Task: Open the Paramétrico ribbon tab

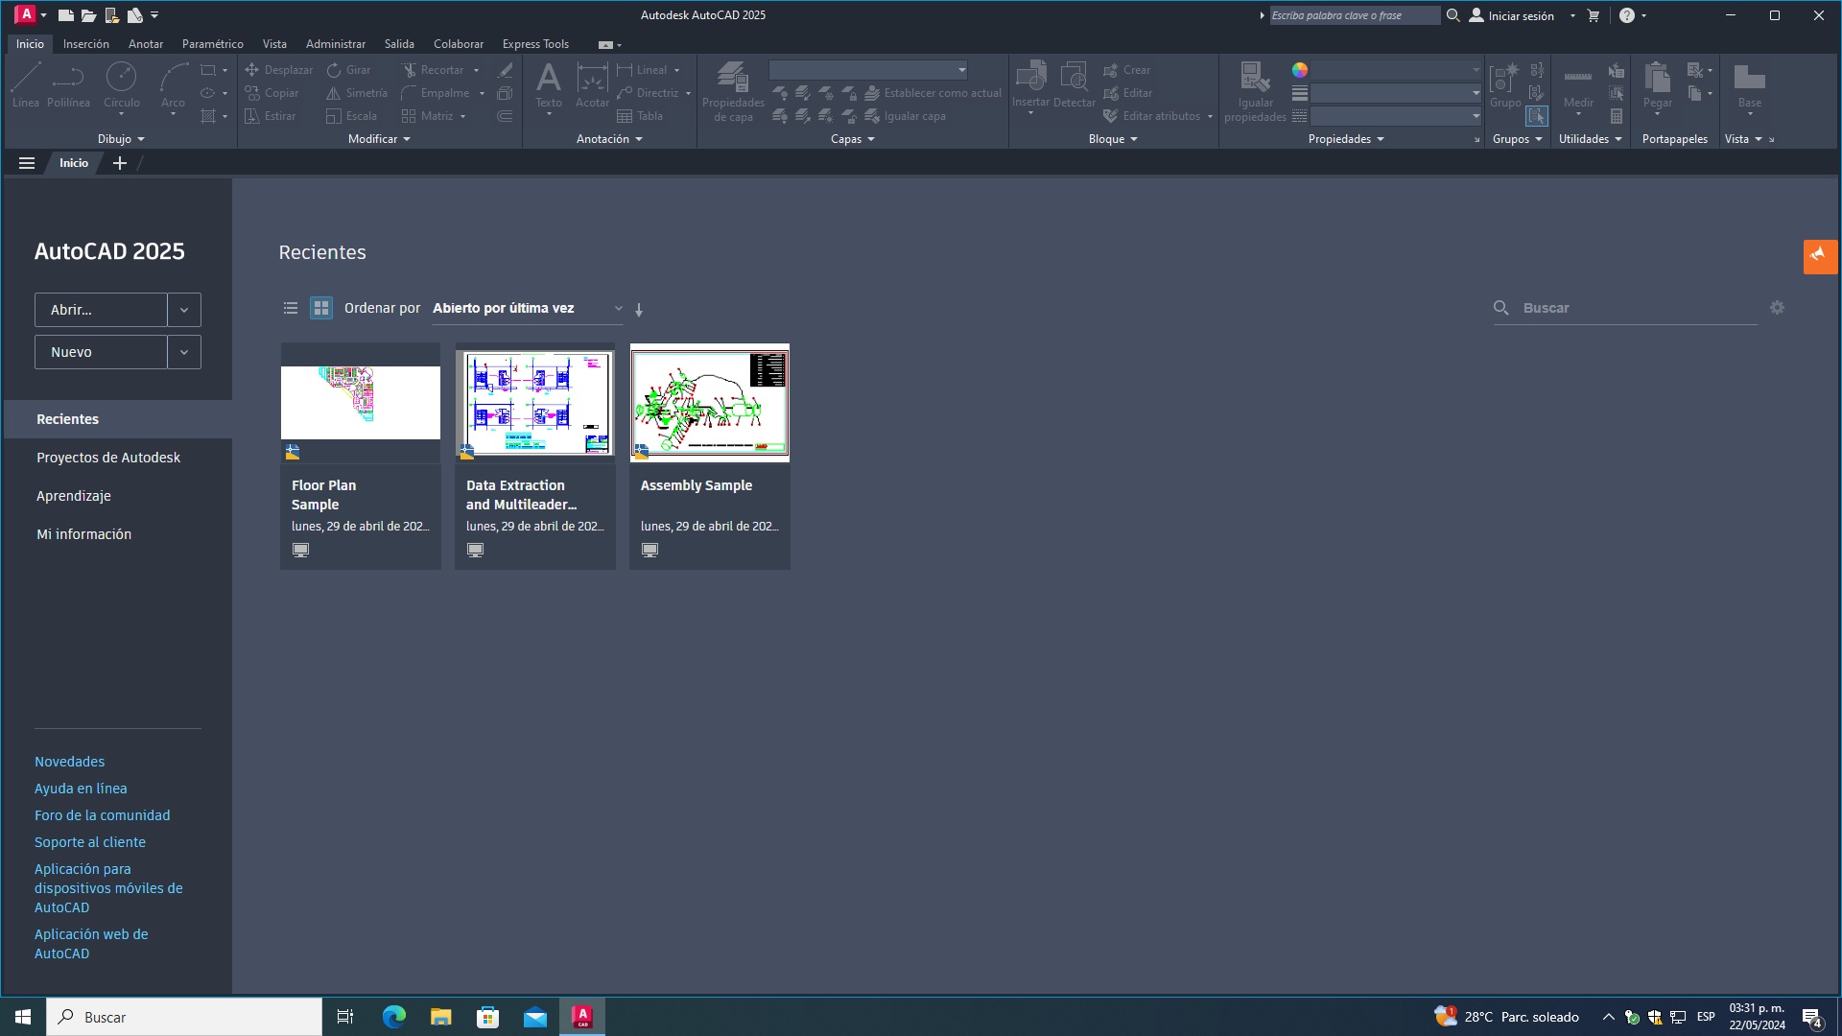Action: 213,44
